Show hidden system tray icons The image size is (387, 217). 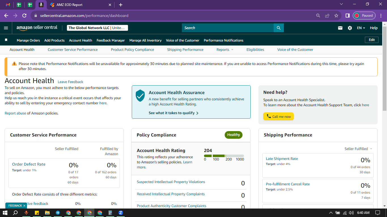pos(331,213)
